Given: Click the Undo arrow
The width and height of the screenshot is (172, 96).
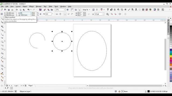Looking at the screenshot, I should point(28,10).
